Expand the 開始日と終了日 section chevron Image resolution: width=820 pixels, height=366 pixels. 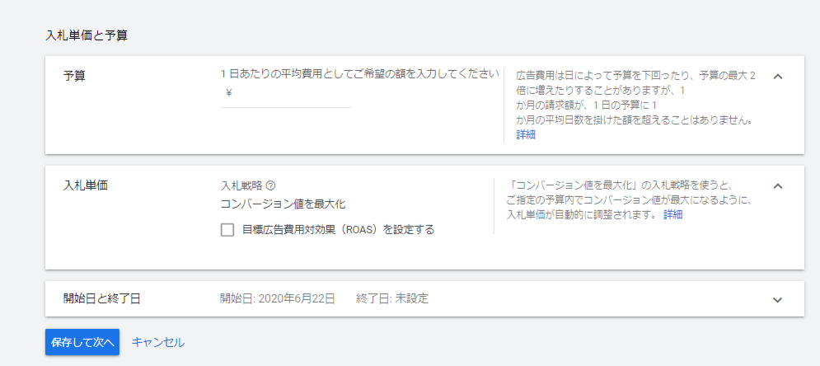778,299
